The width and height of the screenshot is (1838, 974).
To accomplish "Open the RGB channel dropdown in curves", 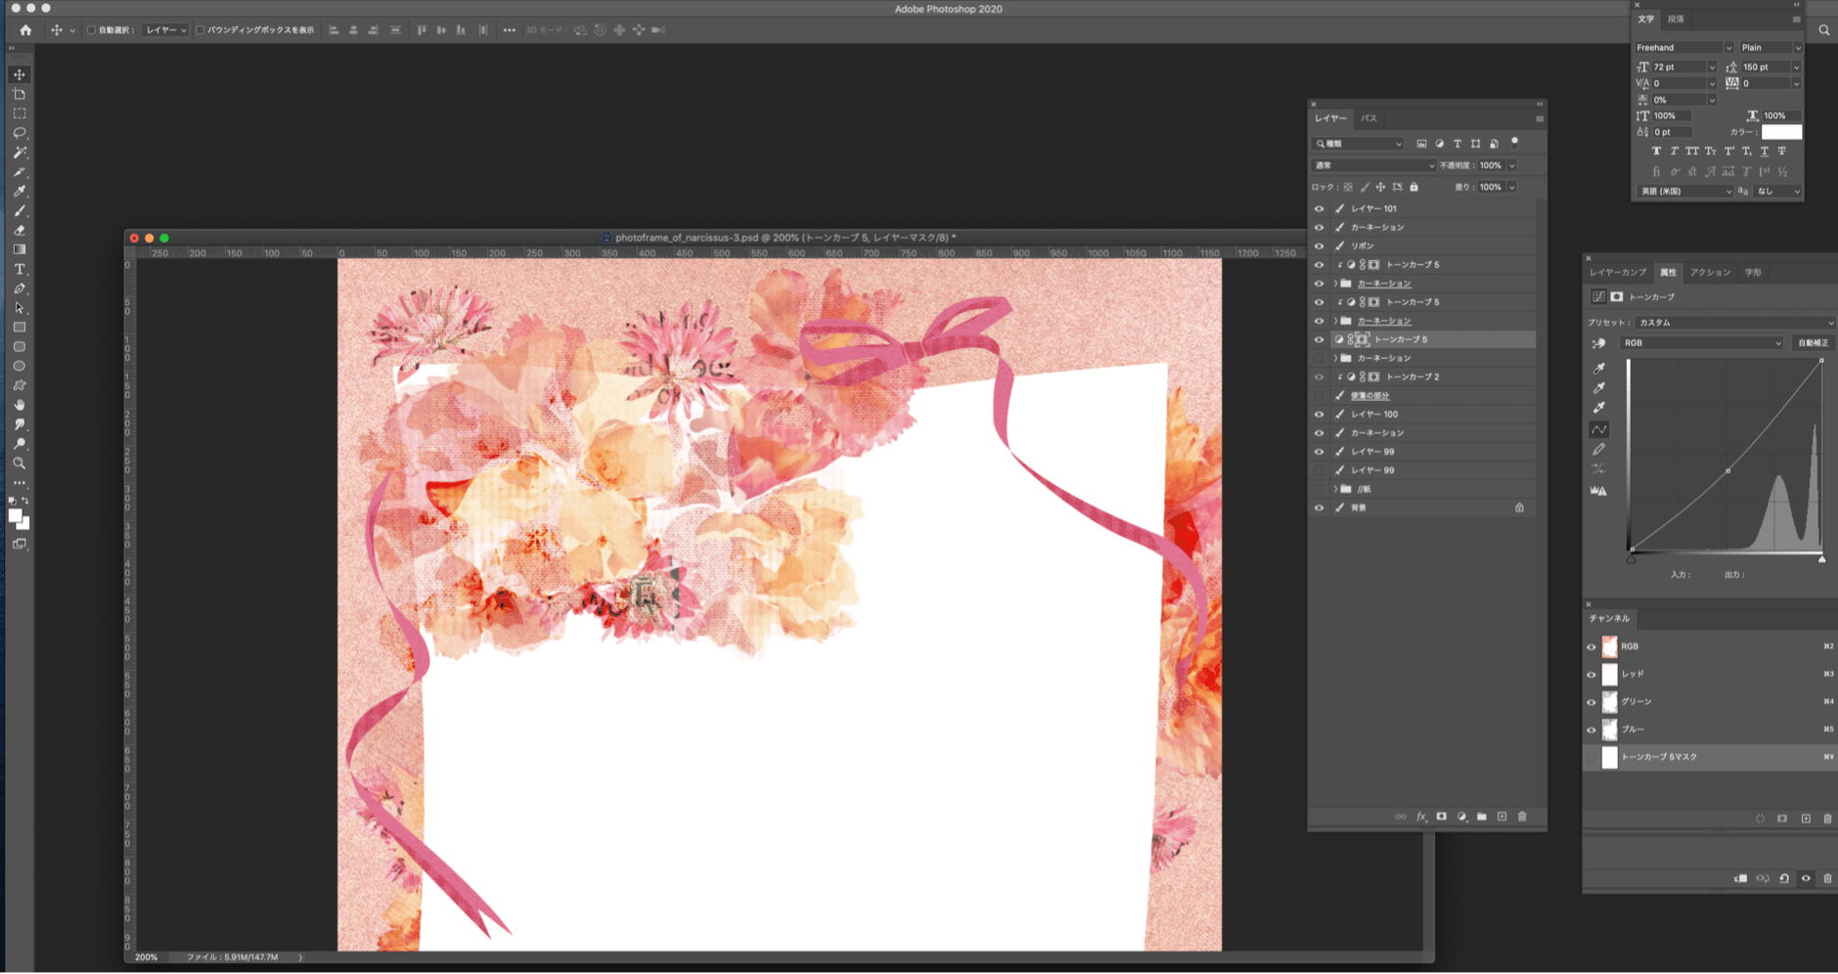I will (x=1701, y=343).
